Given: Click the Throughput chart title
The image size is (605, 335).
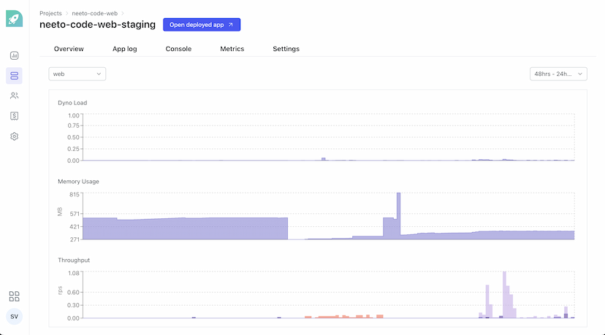Looking at the screenshot, I should pyautogui.click(x=74, y=261).
